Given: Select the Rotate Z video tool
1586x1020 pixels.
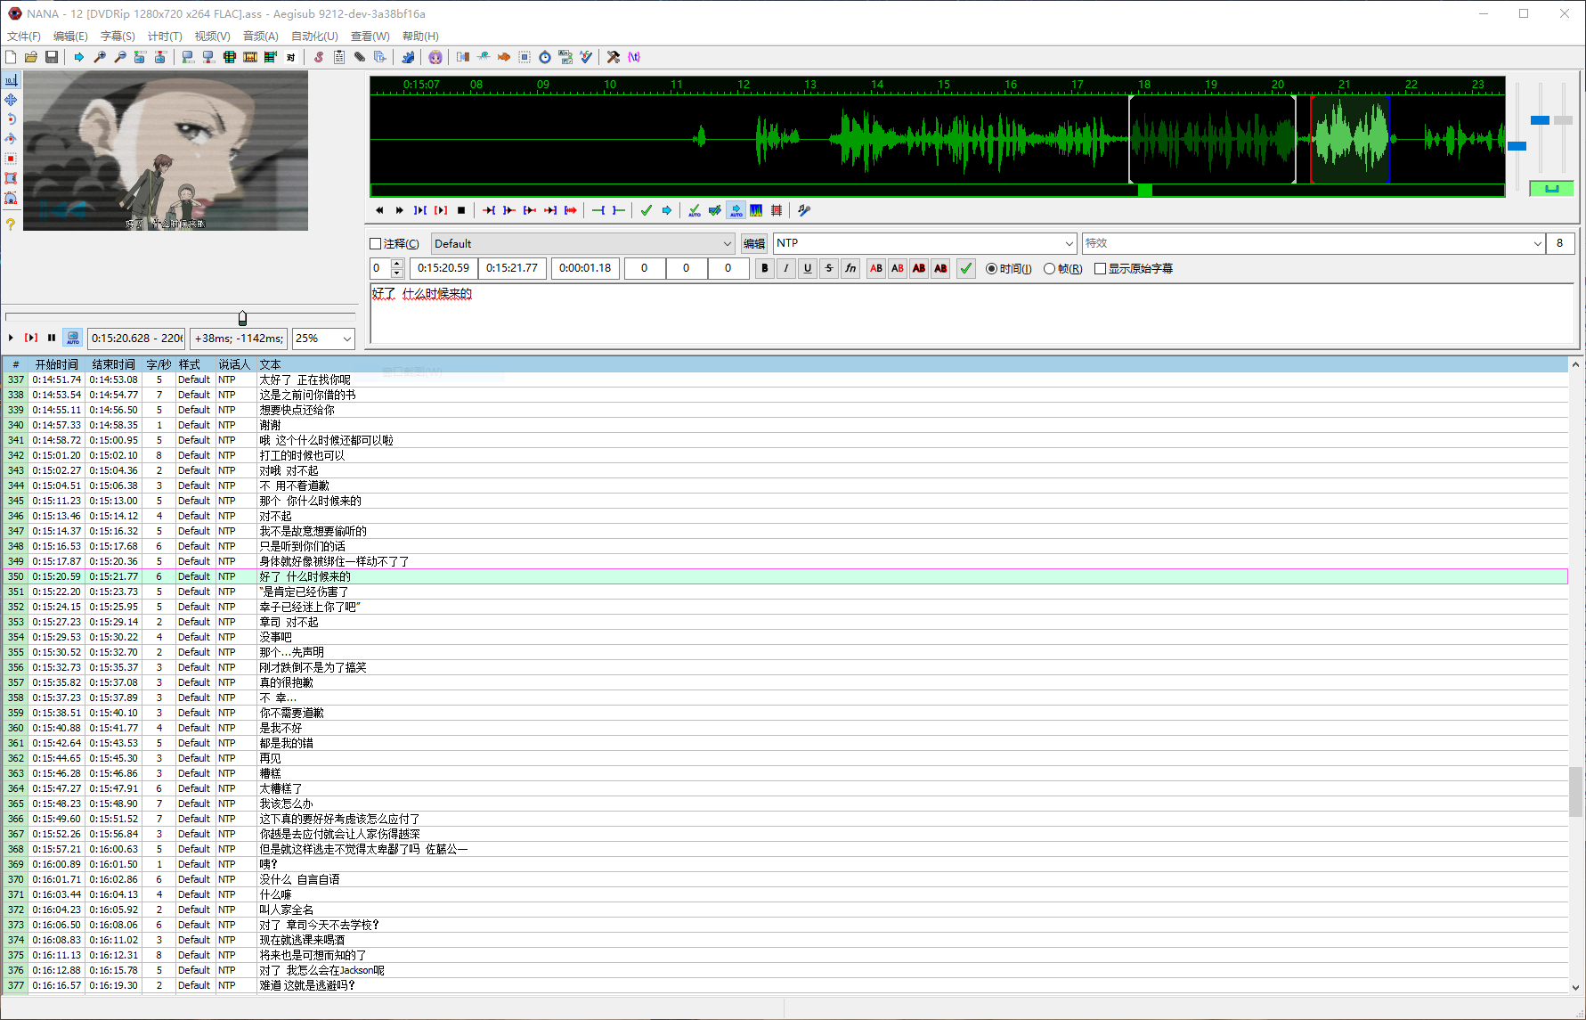Looking at the screenshot, I should point(11,119).
